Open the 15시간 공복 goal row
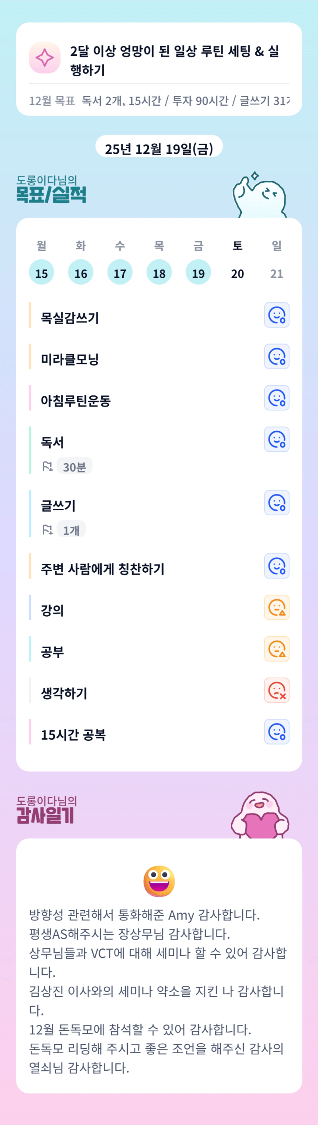Image resolution: width=318 pixels, height=1125 pixels. [73, 735]
